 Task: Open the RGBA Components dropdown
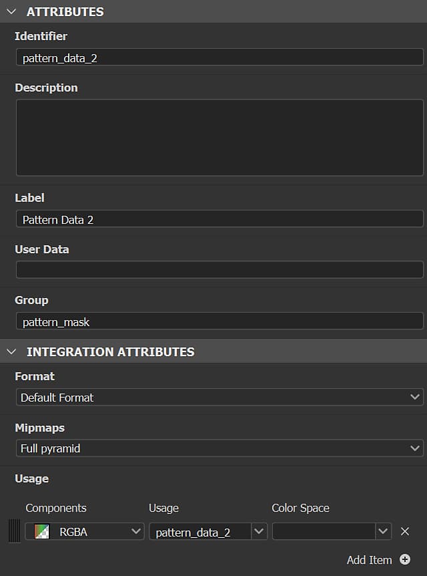(93, 532)
